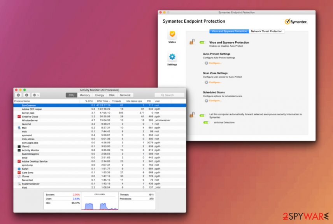Select the WindowServer process row

100,120
